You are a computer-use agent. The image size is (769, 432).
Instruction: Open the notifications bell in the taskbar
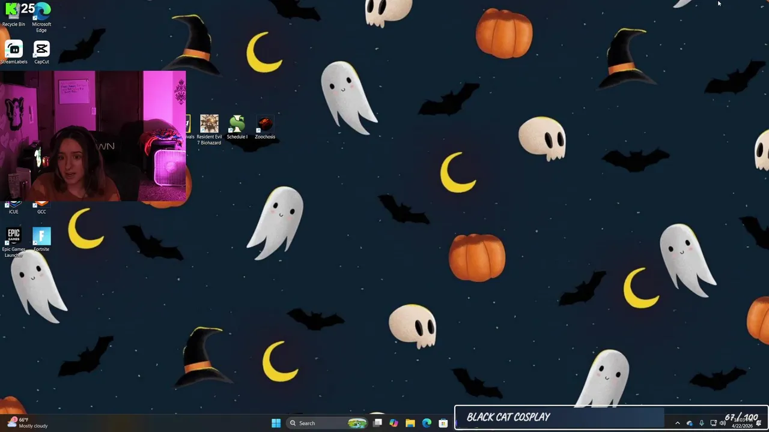click(x=759, y=423)
